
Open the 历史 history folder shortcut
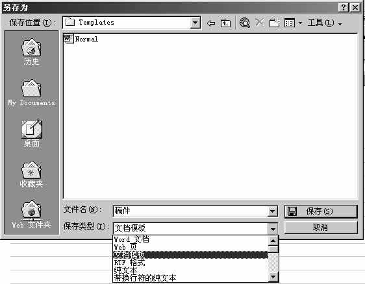tap(31, 53)
